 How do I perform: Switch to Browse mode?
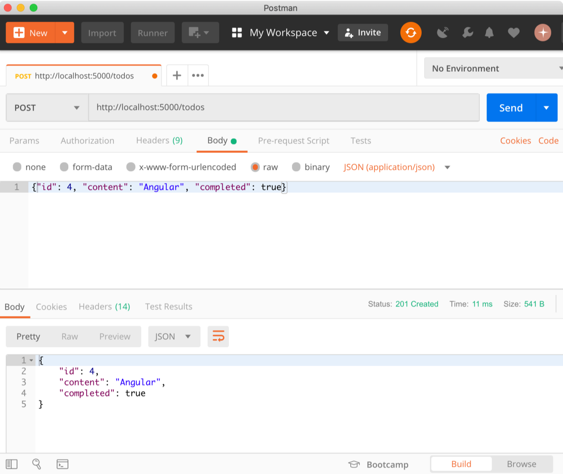click(521, 464)
